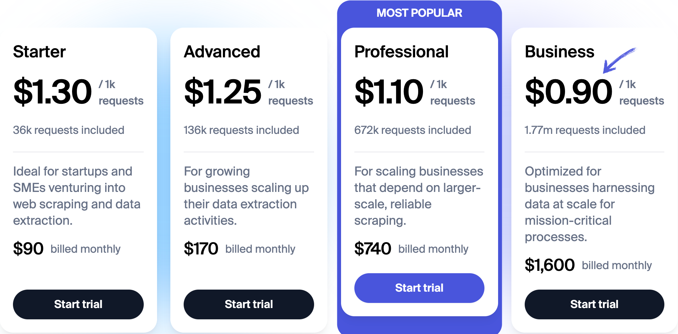Select the Most Popular banner
This screenshot has height=334, width=678.
pos(419,13)
